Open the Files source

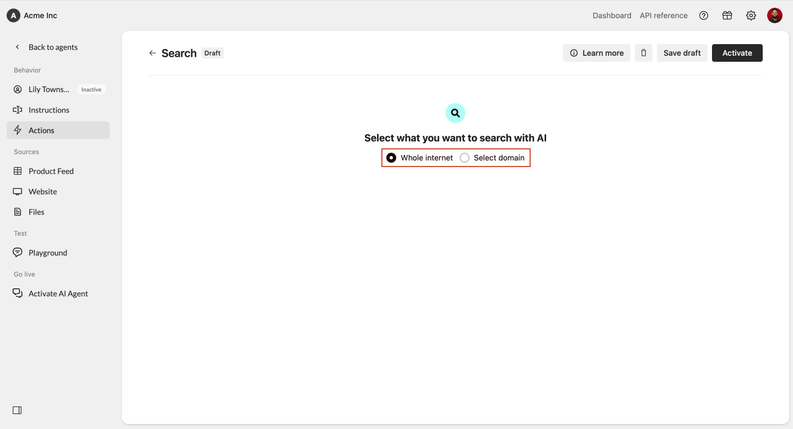point(58,212)
